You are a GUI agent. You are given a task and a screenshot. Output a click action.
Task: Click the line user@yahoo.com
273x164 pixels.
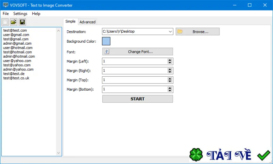coord(17,61)
